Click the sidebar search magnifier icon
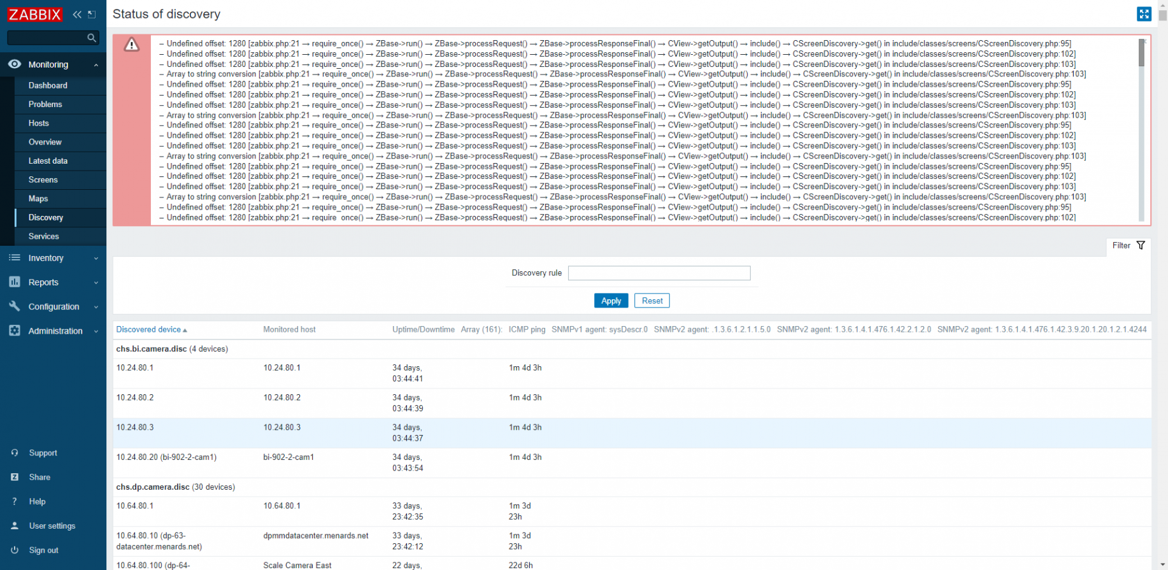The height and width of the screenshot is (570, 1168). tap(92, 38)
